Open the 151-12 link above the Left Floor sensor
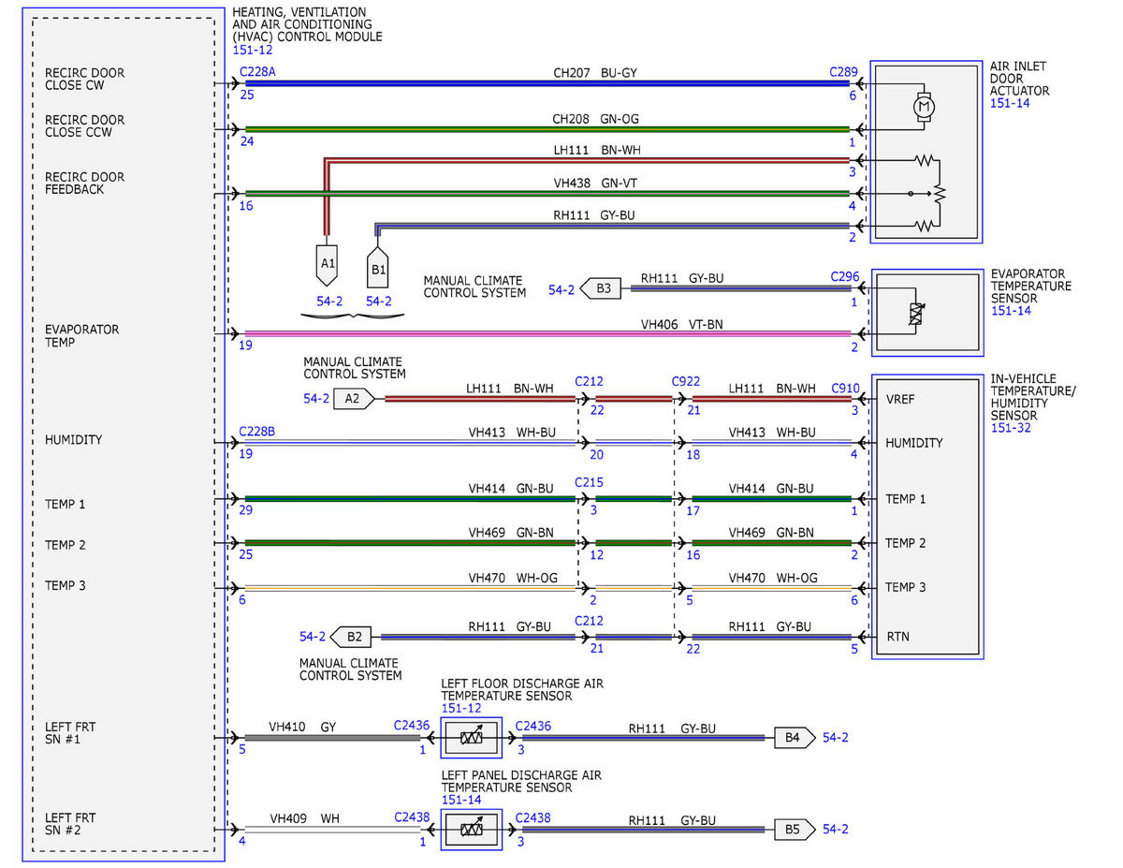 click(461, 709)
